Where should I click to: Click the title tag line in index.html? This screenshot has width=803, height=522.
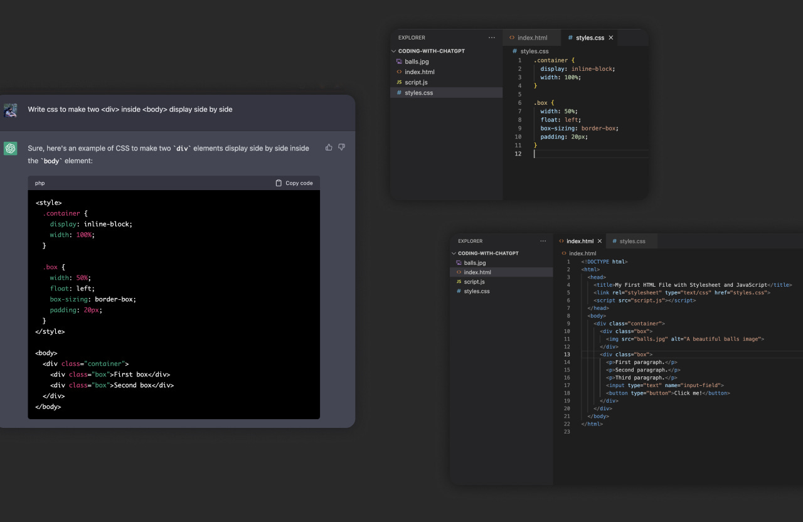[x=693, y=285]
